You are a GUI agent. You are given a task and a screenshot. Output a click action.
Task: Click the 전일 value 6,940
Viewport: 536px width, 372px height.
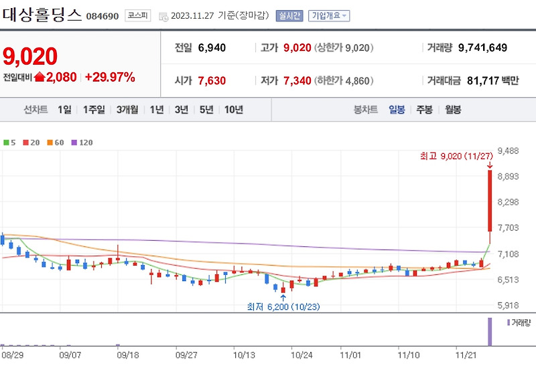pos(212,48)
